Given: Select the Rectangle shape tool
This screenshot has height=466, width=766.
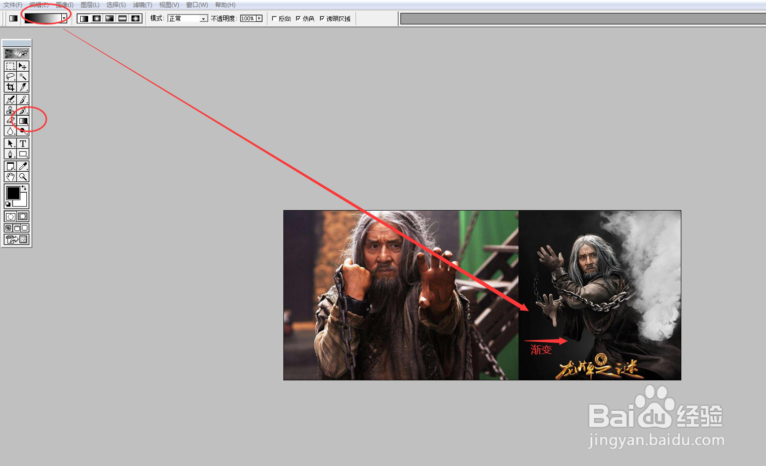Looking at the screenshot, I should (23, 154).
